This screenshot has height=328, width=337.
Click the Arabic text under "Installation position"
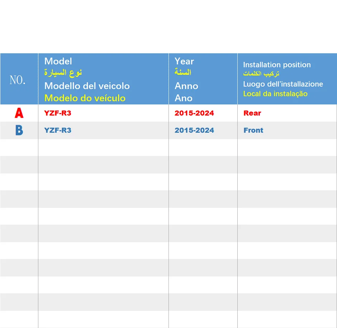click(261, 74)
